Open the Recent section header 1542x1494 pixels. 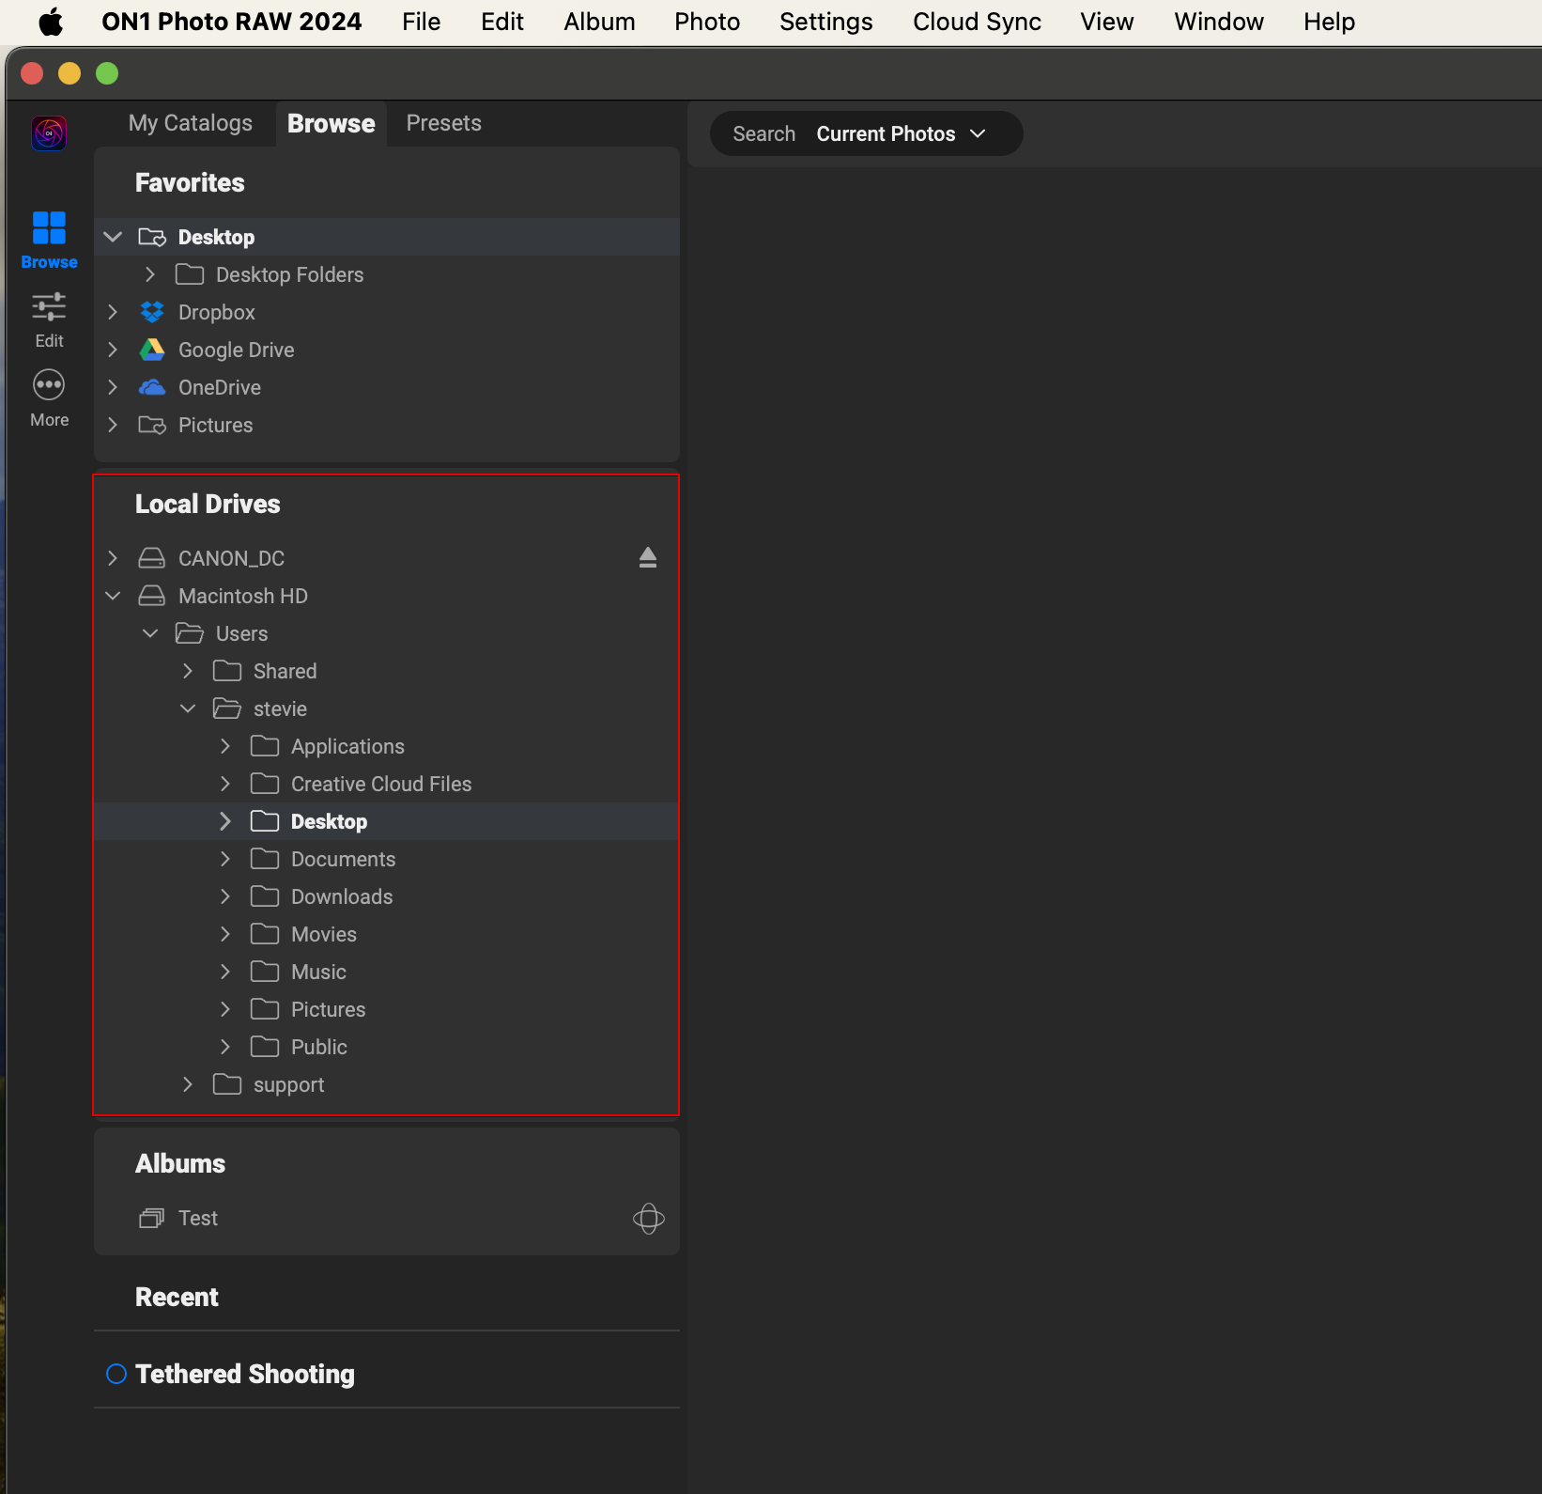coord(177,1297)
